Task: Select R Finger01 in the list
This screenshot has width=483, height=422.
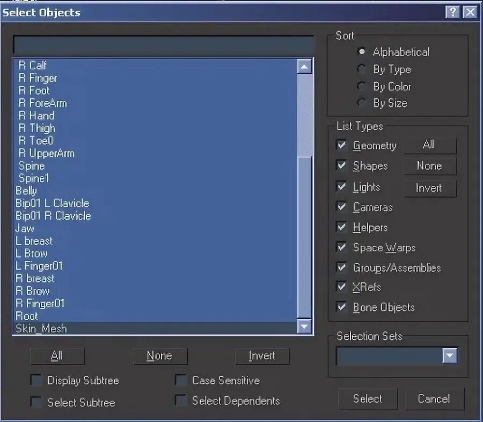Action: point(155,304)
